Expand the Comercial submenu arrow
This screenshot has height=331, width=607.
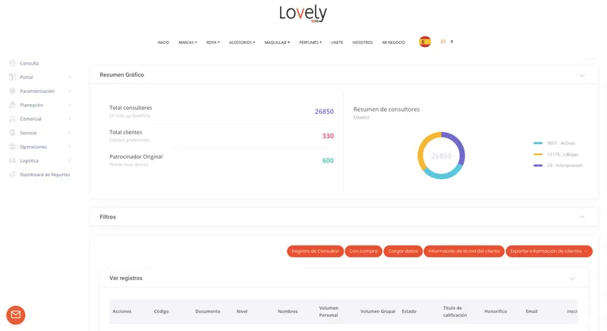[70, 119]
